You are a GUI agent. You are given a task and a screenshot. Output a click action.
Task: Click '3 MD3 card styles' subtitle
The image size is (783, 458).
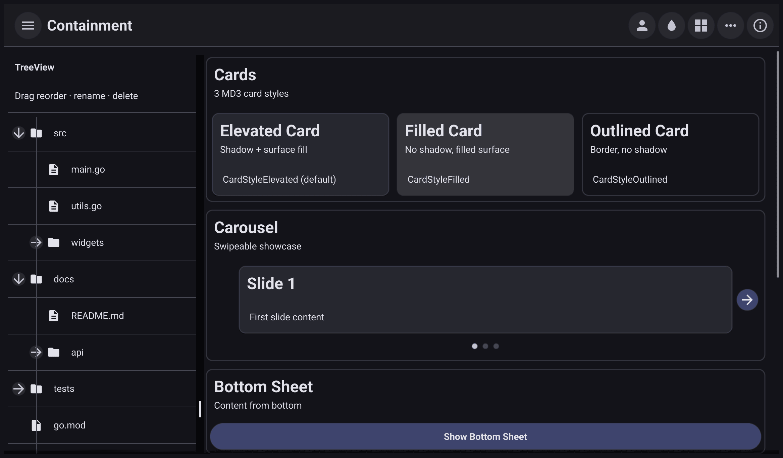point(251,93)
